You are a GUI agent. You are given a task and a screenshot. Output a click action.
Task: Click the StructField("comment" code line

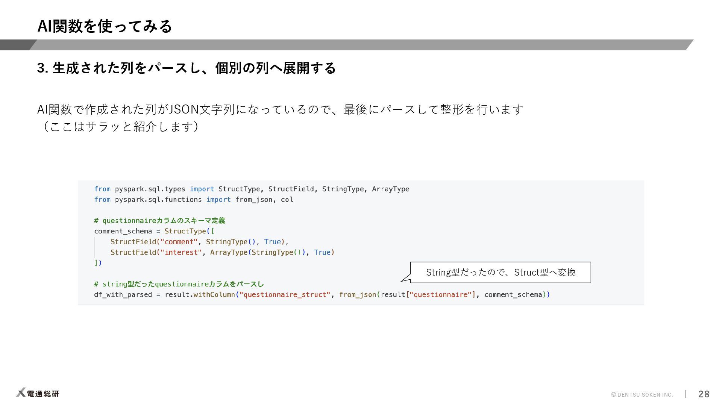tap(199, 242)
